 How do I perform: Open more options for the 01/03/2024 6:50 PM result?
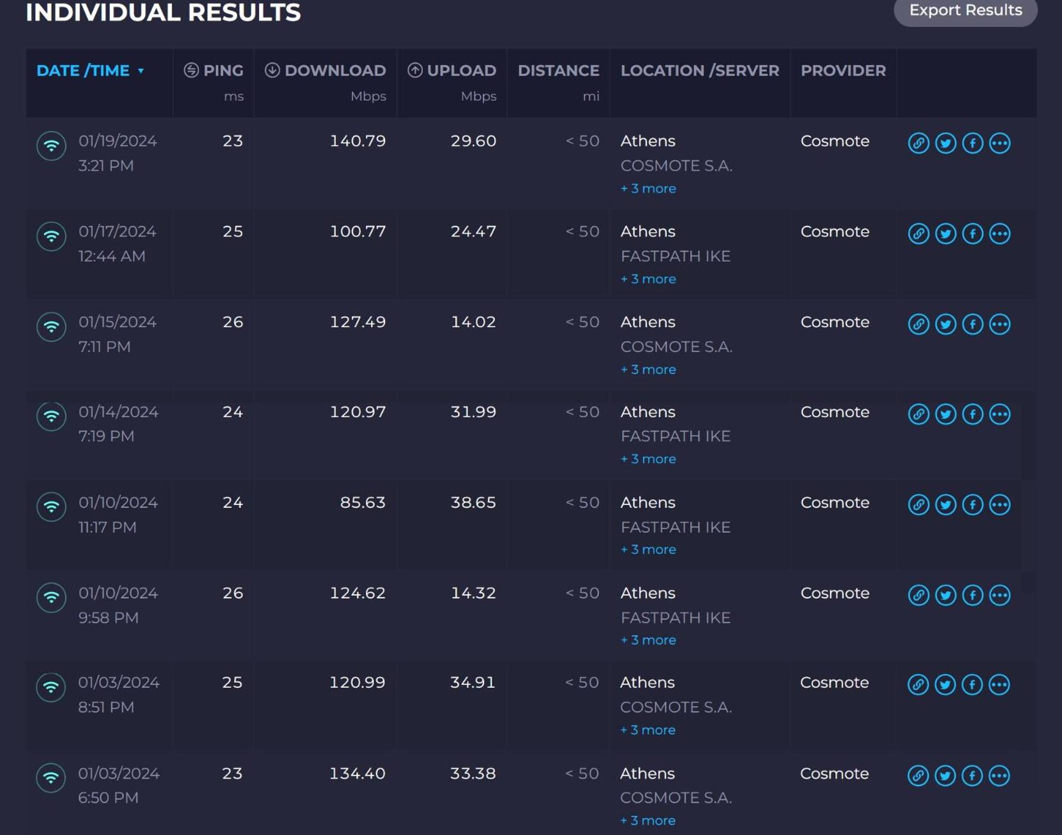point(998,775)
